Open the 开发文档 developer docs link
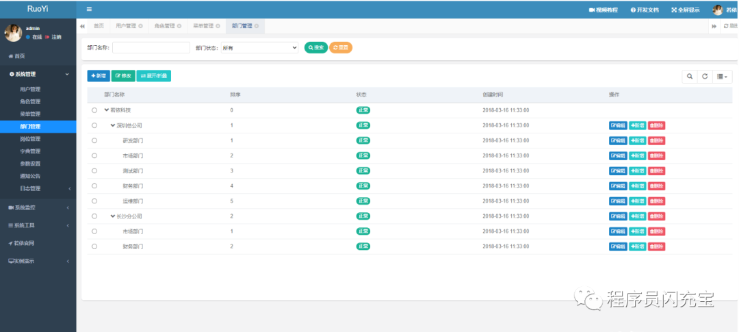This screenshot has width=739, height=332. pyautogui.click(x=645, y=10)
